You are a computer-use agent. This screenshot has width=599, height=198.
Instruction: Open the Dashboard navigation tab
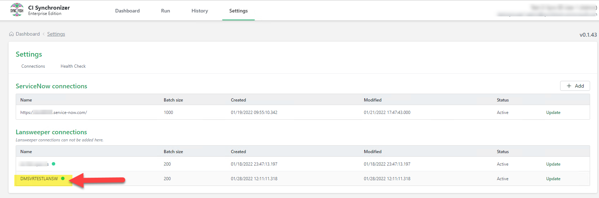coord(127,11)
